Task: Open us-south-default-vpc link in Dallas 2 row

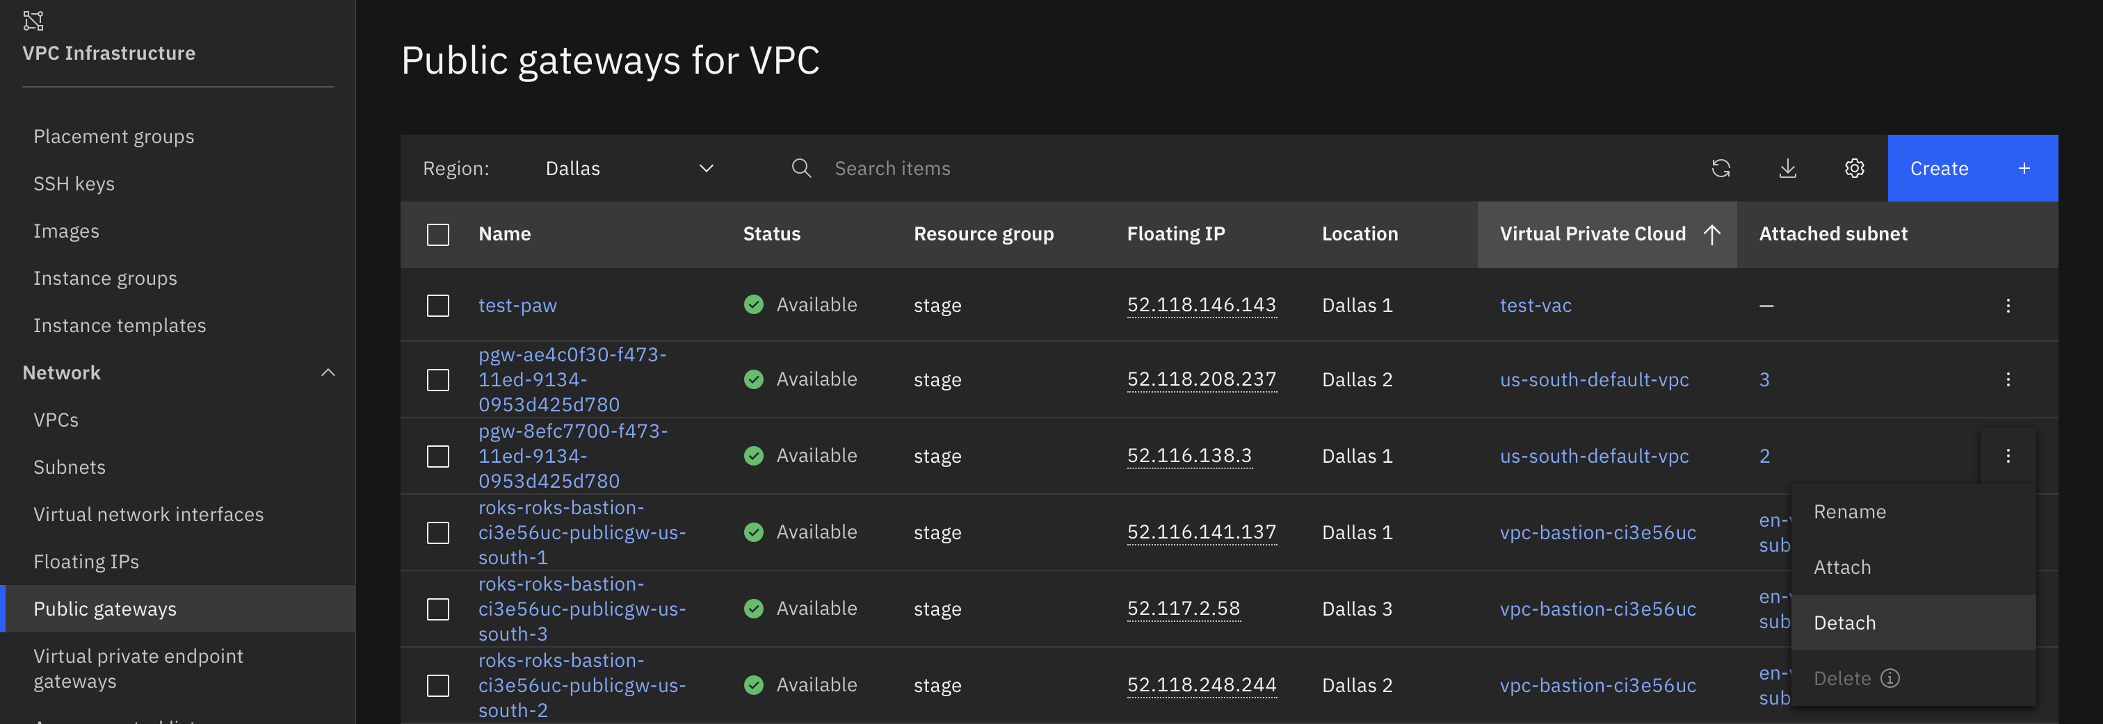Action: pyautogui.click(x=1595, y=380)
